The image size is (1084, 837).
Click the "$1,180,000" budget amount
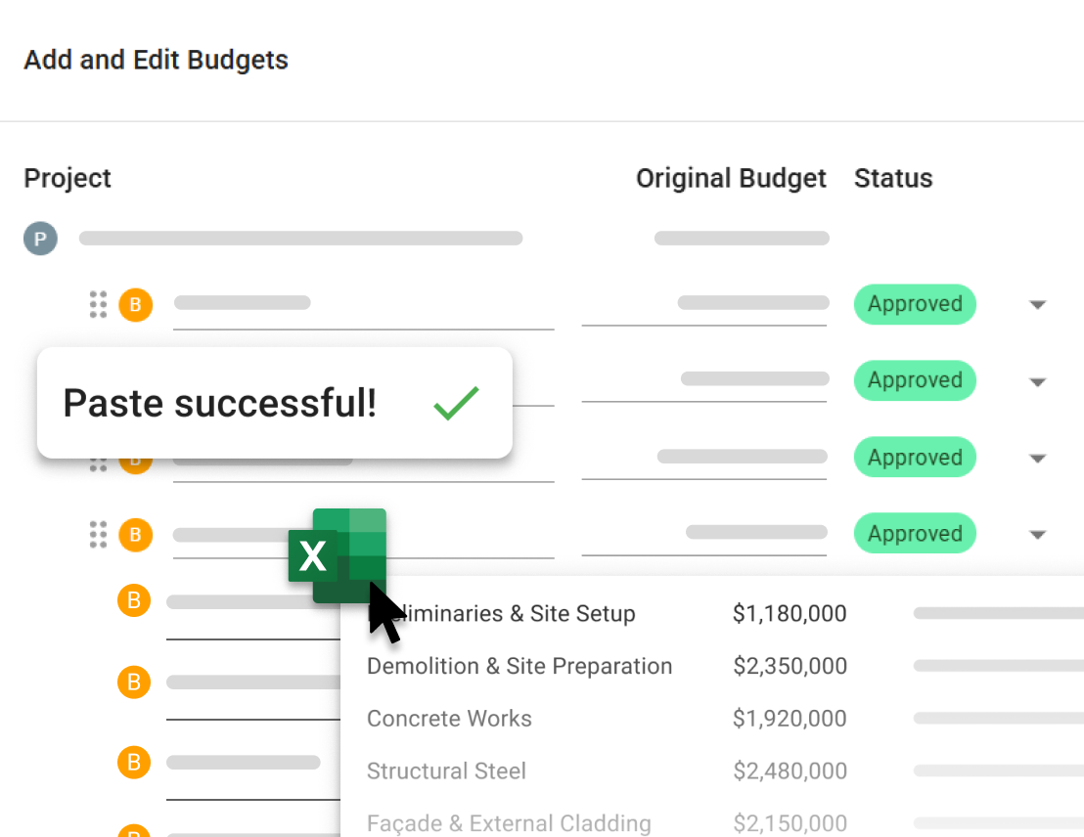[790, 613]
